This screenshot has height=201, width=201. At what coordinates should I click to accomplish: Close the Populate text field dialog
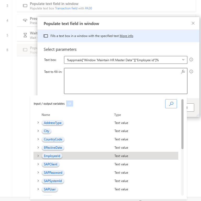[193, 23]
